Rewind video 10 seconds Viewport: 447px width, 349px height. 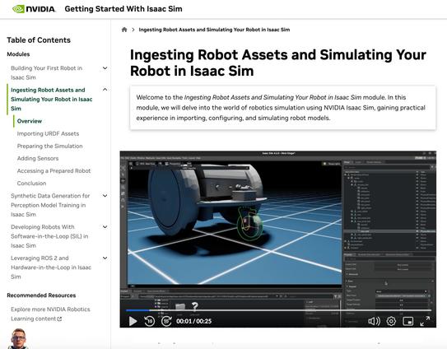click(149, 321)
